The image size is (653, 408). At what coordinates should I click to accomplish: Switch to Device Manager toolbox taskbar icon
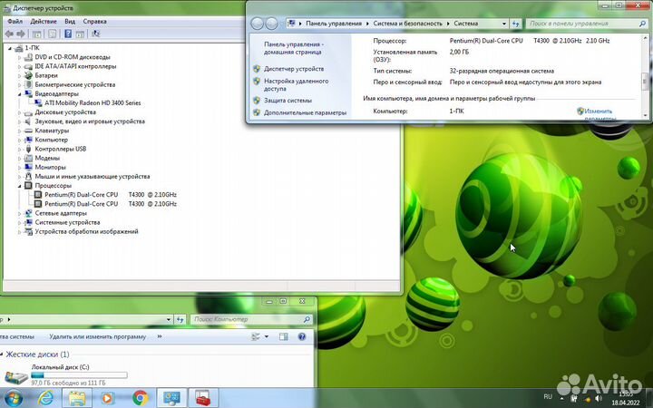coord(203,398)
